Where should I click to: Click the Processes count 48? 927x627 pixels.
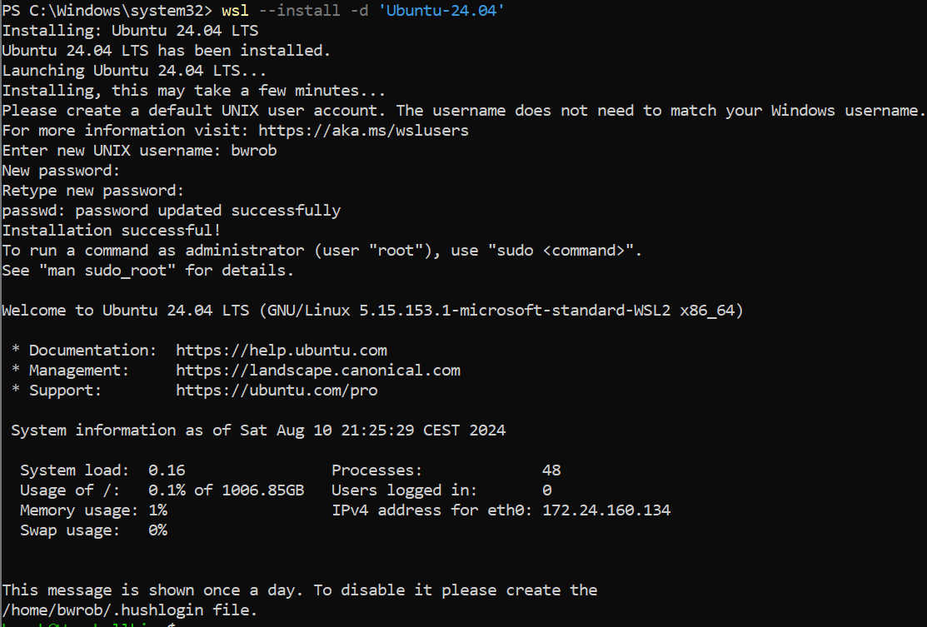551,470
